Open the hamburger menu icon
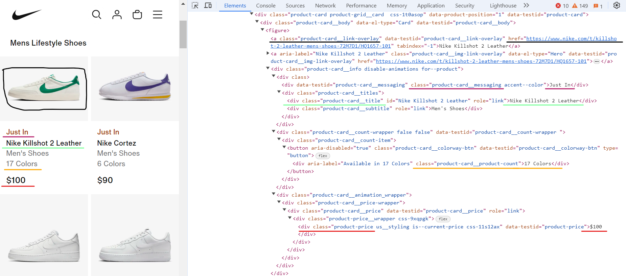 coord(158,15)
